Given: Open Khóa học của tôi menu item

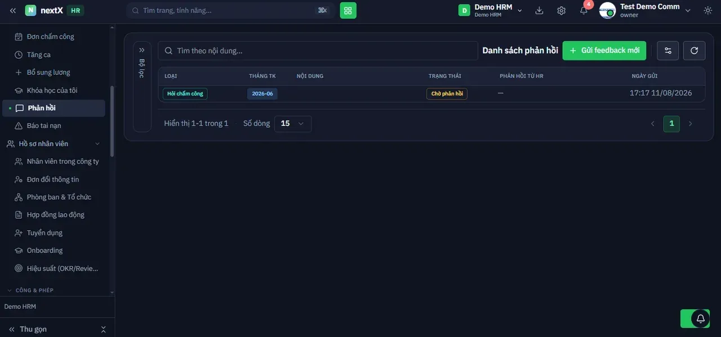Looking at the screenshot, I should pos(54,91).
